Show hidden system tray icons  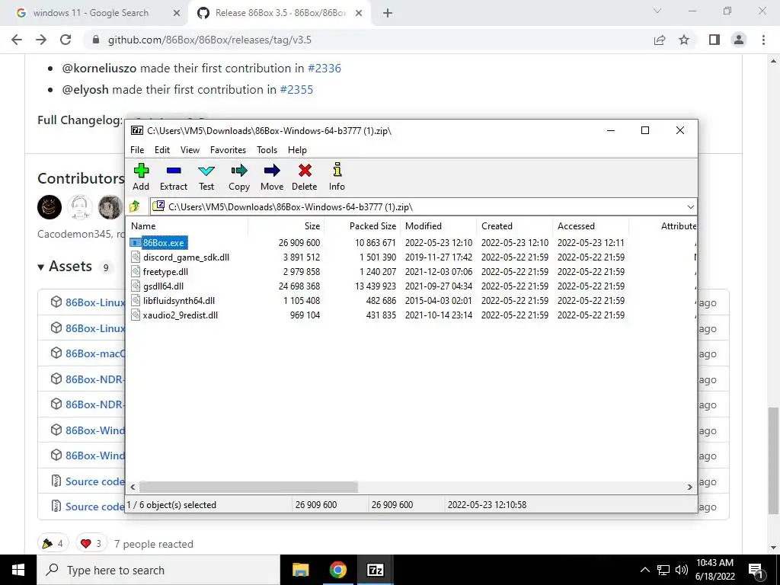click(x=644, y=570)
